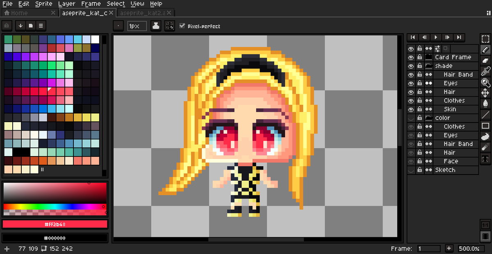Viewport: 492px width, 254px height.
Task: Select the Paint Bucket tool
Action: coord(485,104)
